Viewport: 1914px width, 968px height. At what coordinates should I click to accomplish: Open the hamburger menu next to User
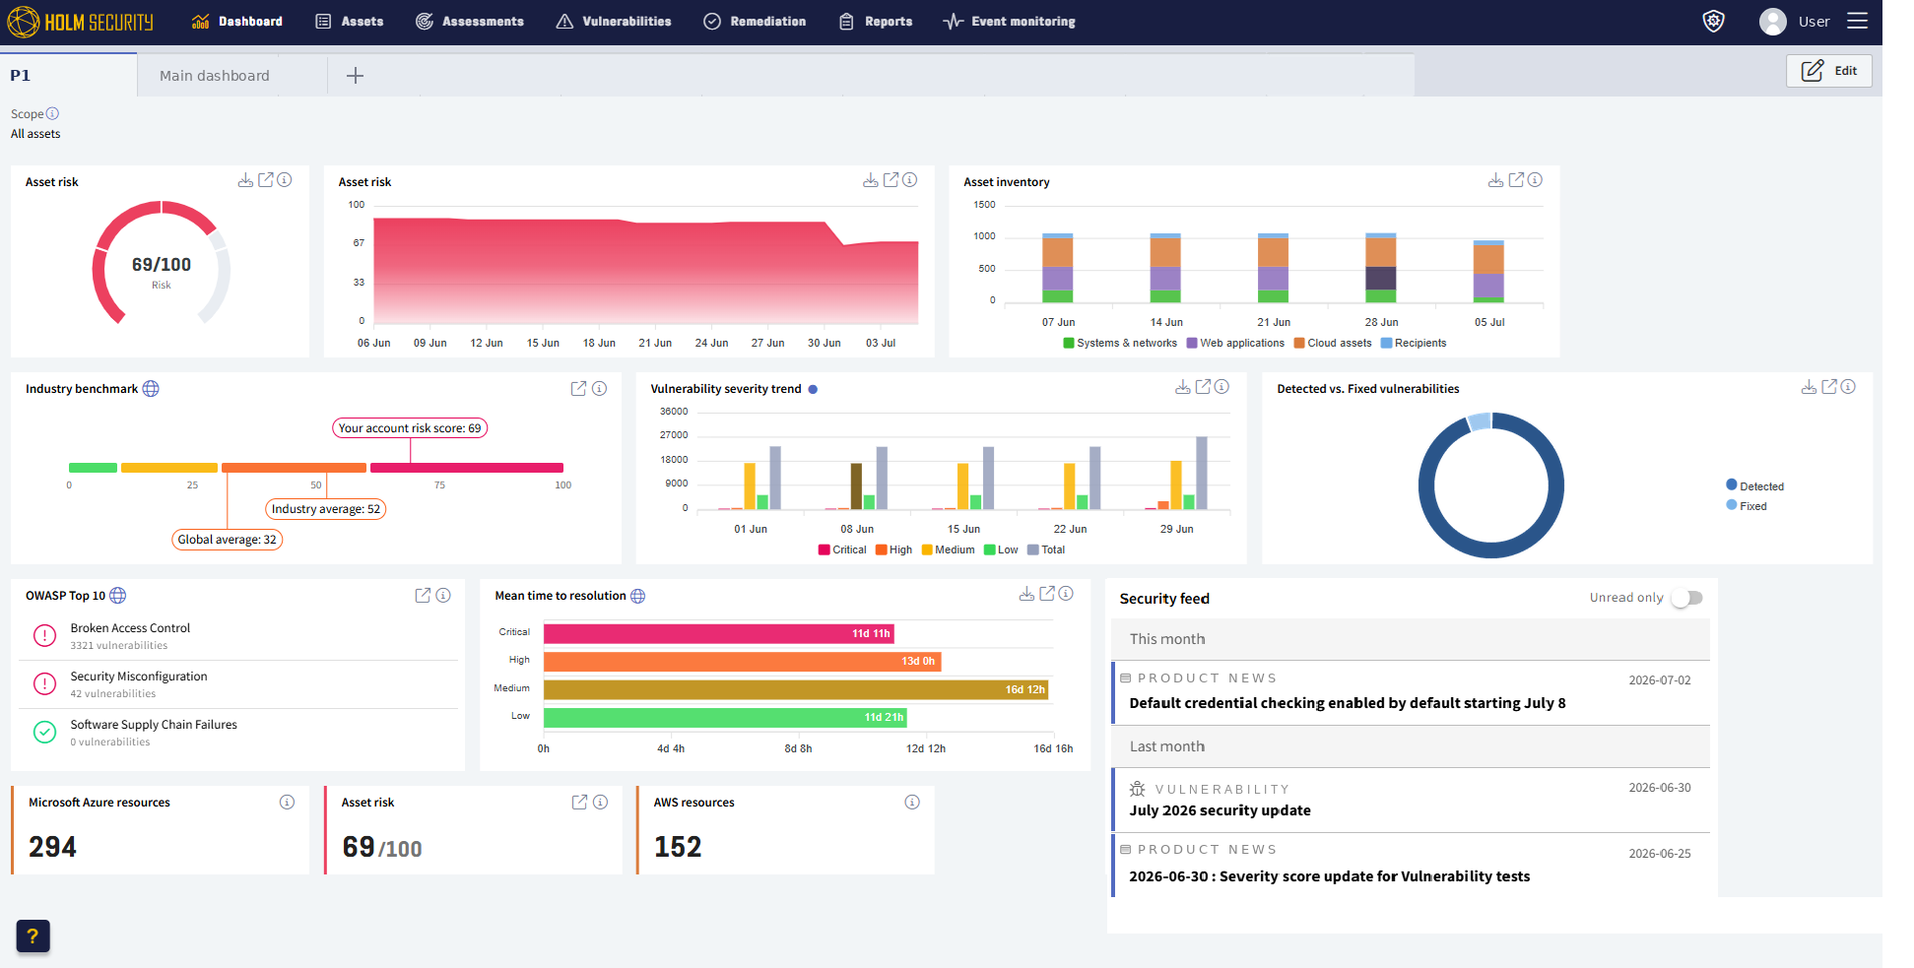pyautogui.click(x=1858, y=21)
